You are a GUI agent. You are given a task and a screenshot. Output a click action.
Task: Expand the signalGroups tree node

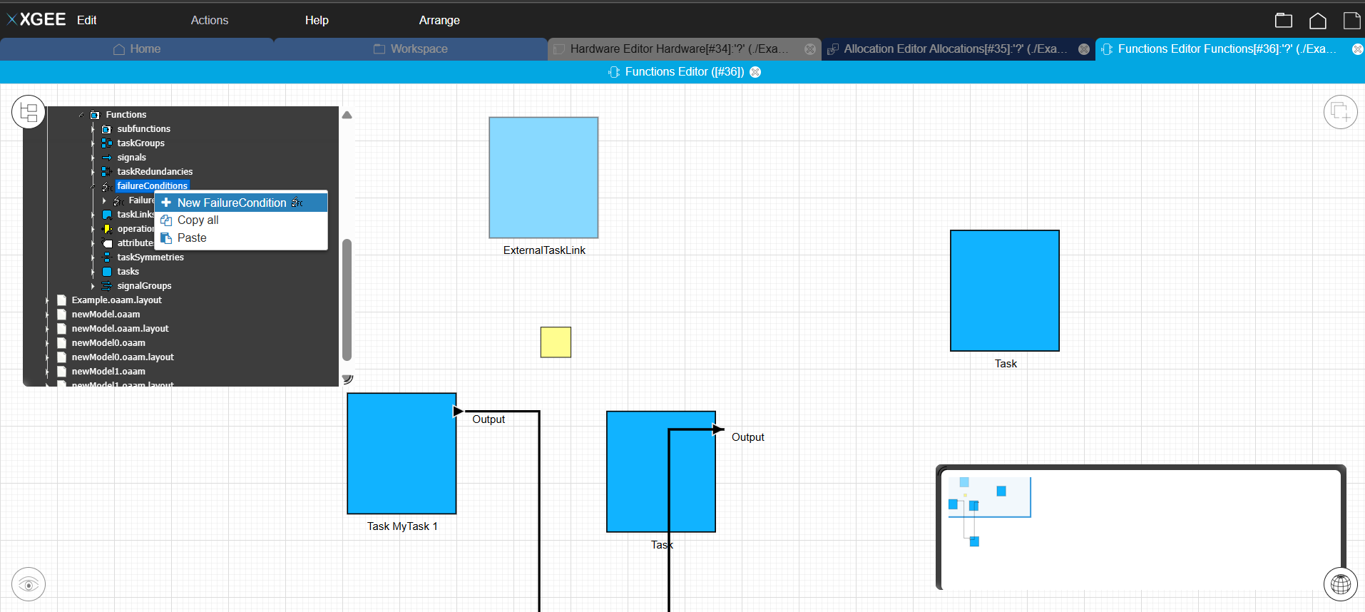pos(93,286)
